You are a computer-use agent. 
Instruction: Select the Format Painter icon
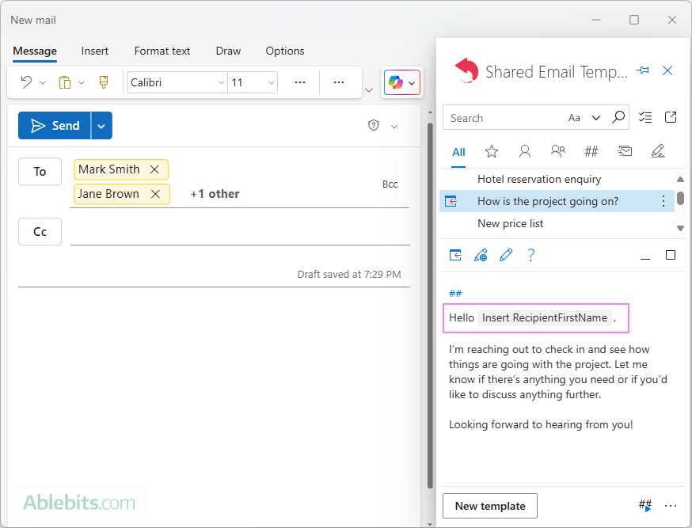point(104,82)
